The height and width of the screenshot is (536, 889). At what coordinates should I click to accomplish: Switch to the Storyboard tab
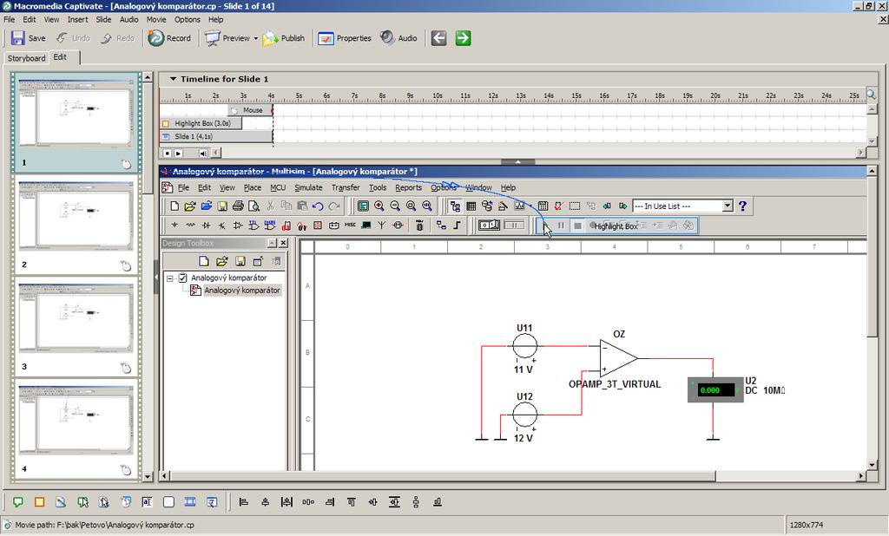pos(26,58)
